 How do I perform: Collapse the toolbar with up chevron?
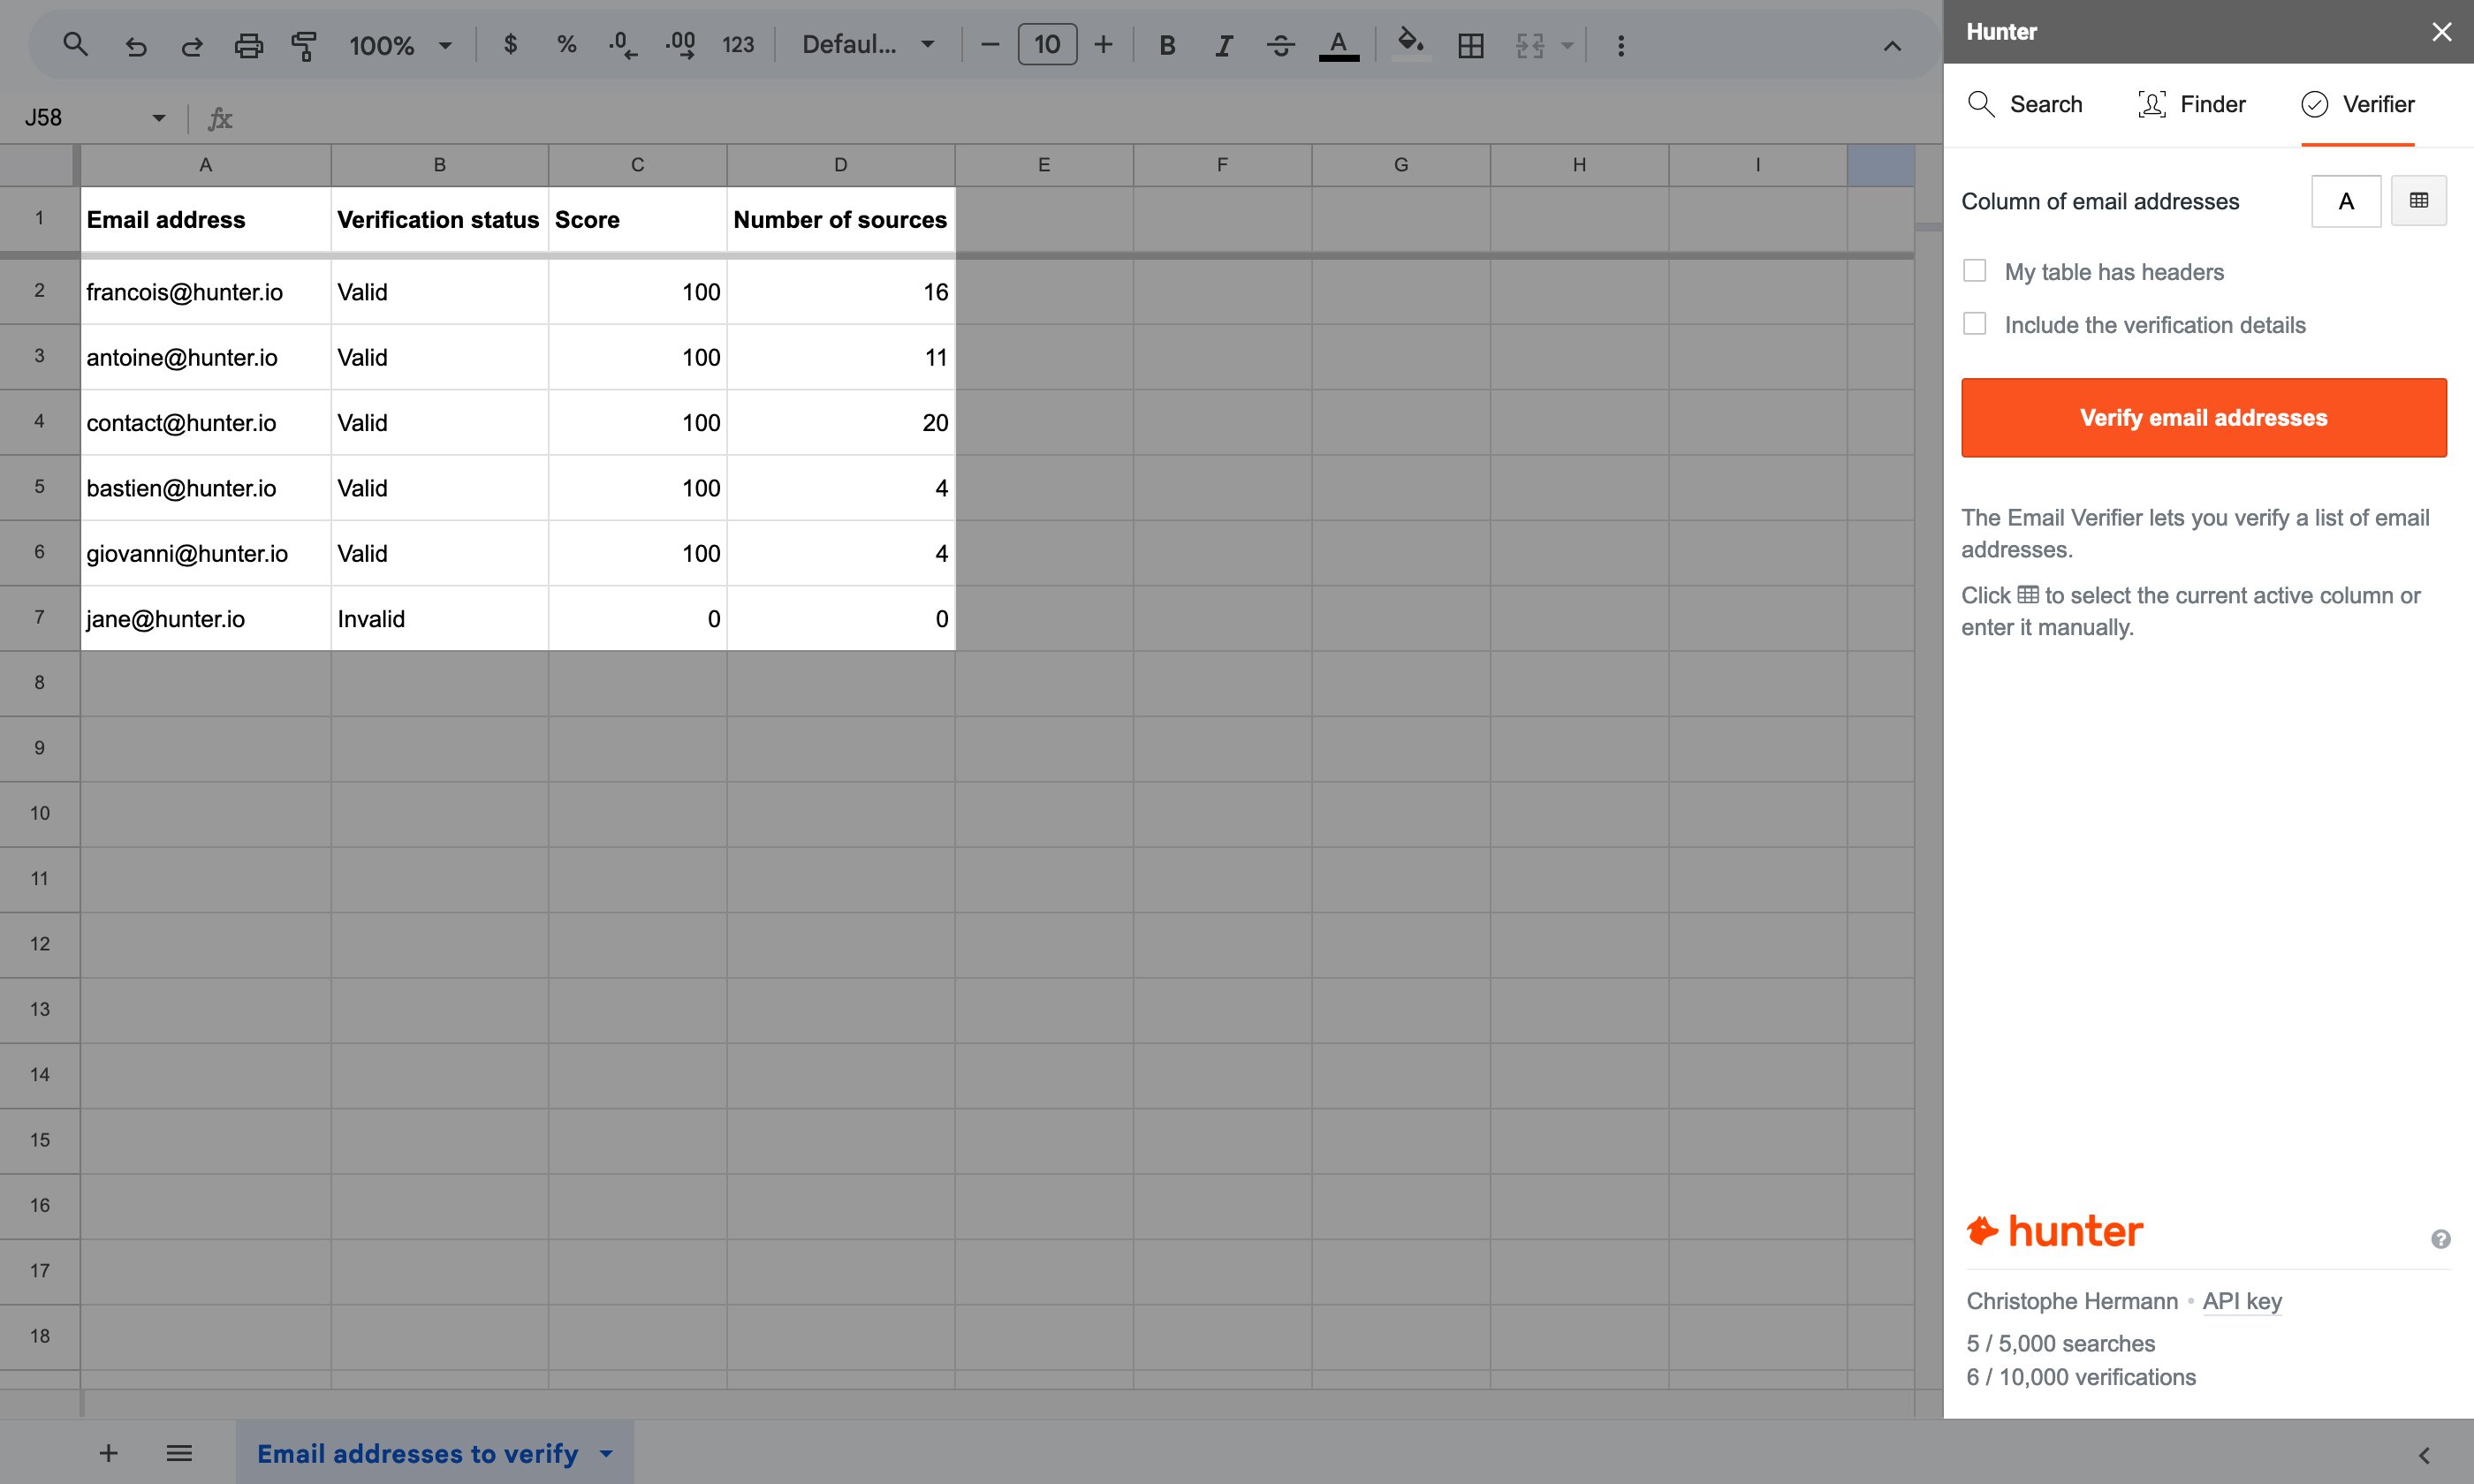(1892, 46)
